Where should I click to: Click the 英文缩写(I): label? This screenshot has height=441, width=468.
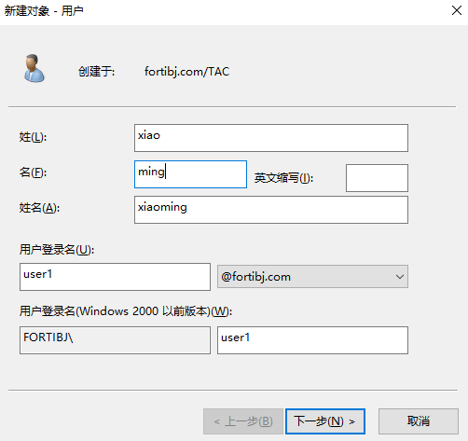point(283,178)
